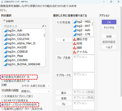Click the 前回の設定 button

[109, 42]
